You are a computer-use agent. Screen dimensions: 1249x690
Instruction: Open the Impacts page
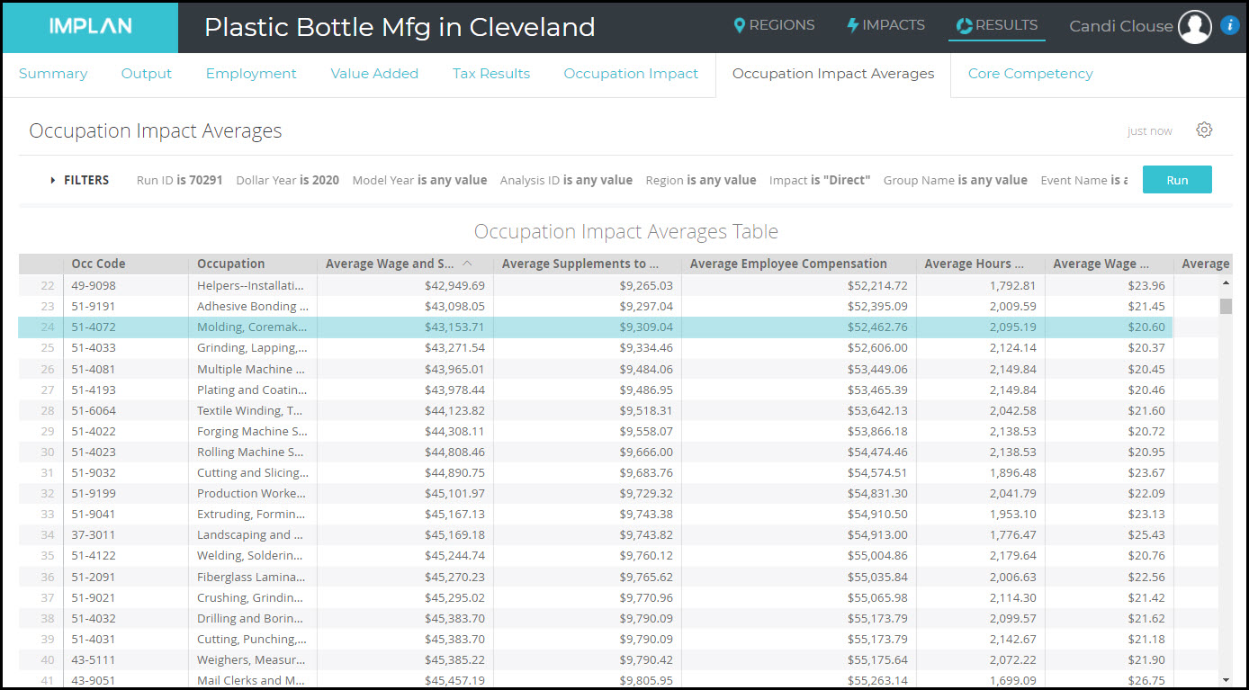tap(885, 25)
